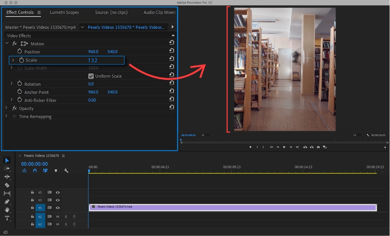Select the Pen tool in toolbar
This screenshot has height=236, width=390.
pyautogui.click(x=7, y=202)
